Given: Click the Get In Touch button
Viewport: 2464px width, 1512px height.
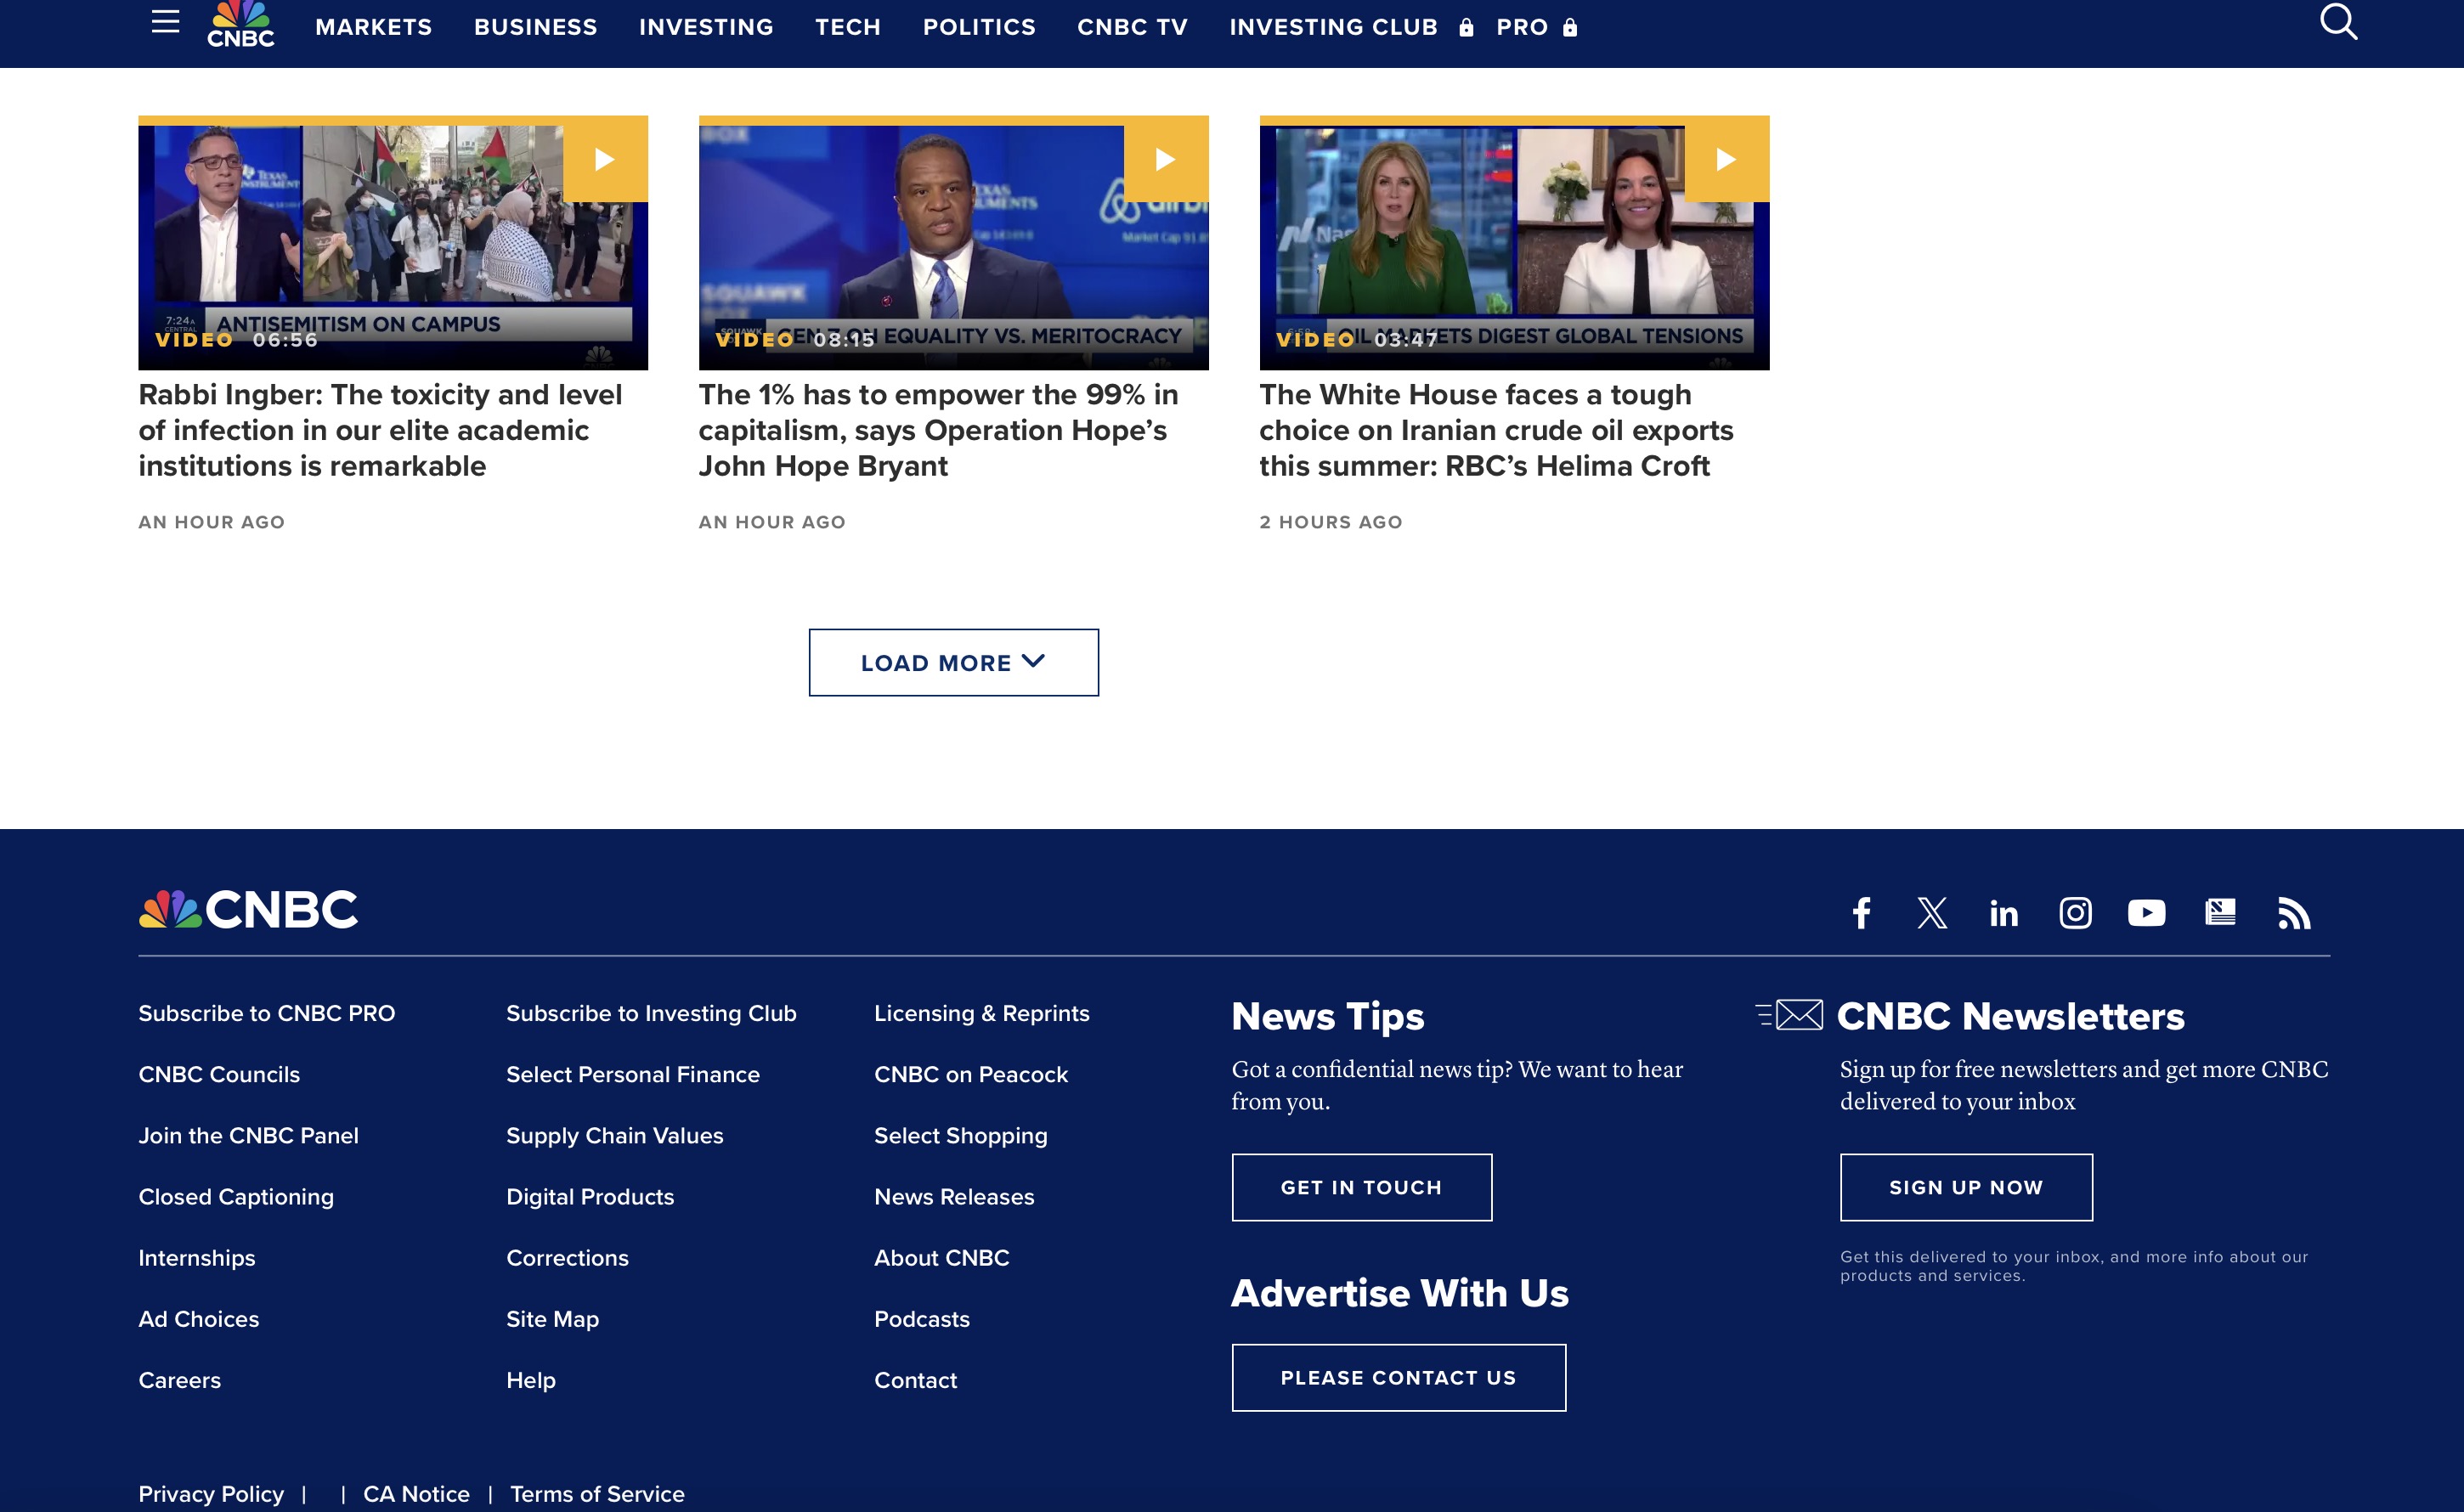Looking at the screenshot, I should (1361, 1187).
